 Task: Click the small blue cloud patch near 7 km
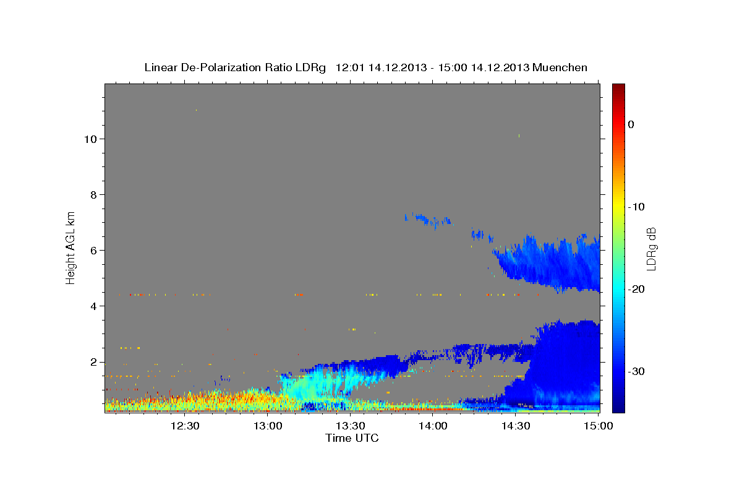click(428, 219)
